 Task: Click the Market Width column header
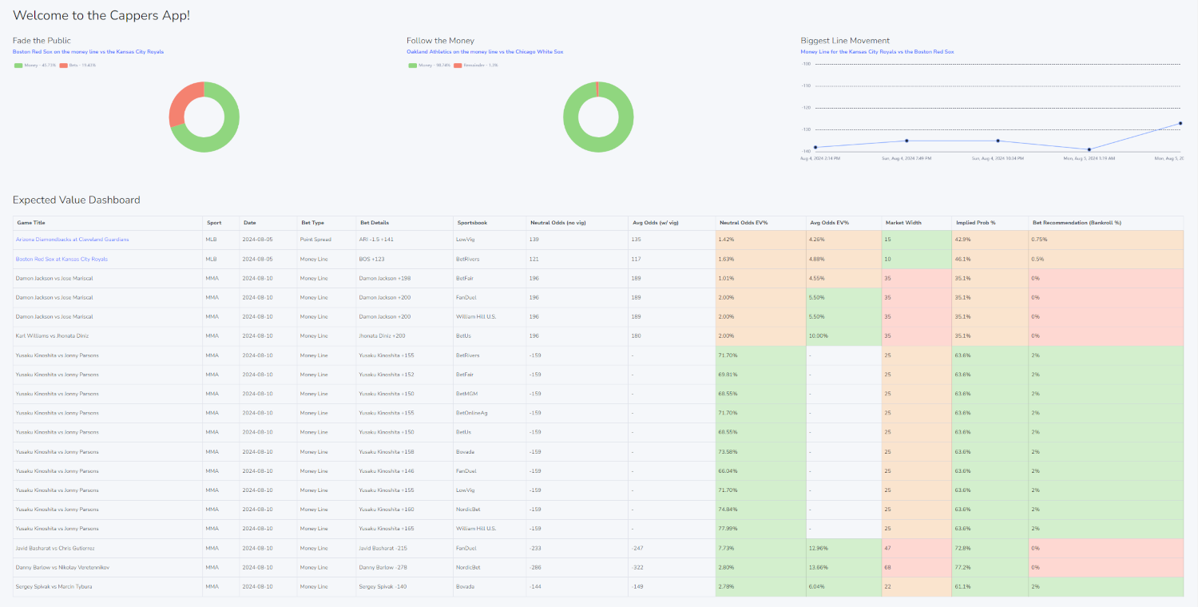pyautogui.click(x=916, y=223)
